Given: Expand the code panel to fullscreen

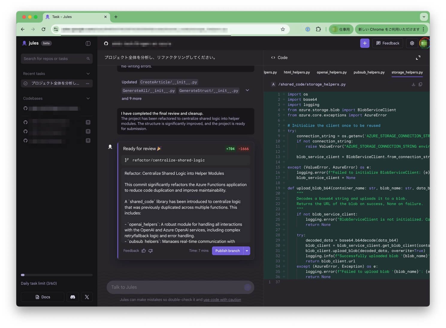Looking at the screenshot, I should tap(418, 58).
